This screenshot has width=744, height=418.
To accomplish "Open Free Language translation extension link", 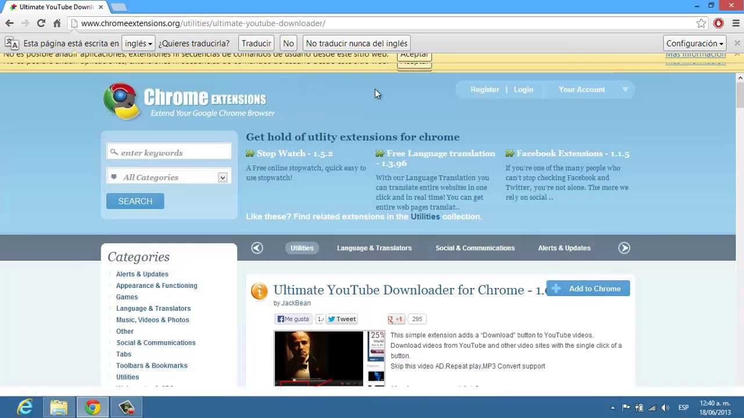I will [x=435, y=158].
